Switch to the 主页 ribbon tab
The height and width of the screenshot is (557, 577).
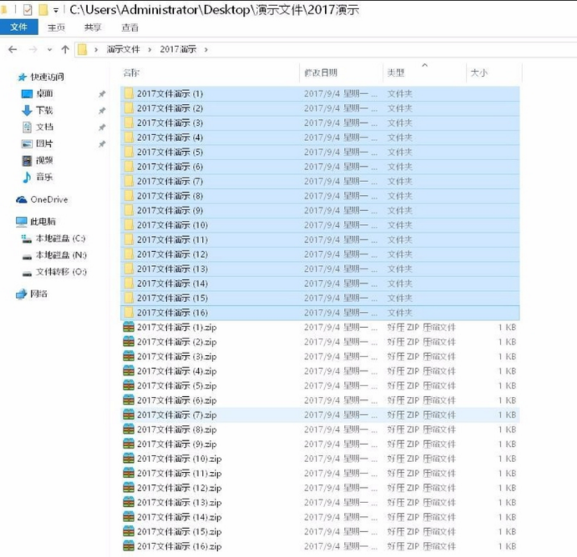coord(56,27)
